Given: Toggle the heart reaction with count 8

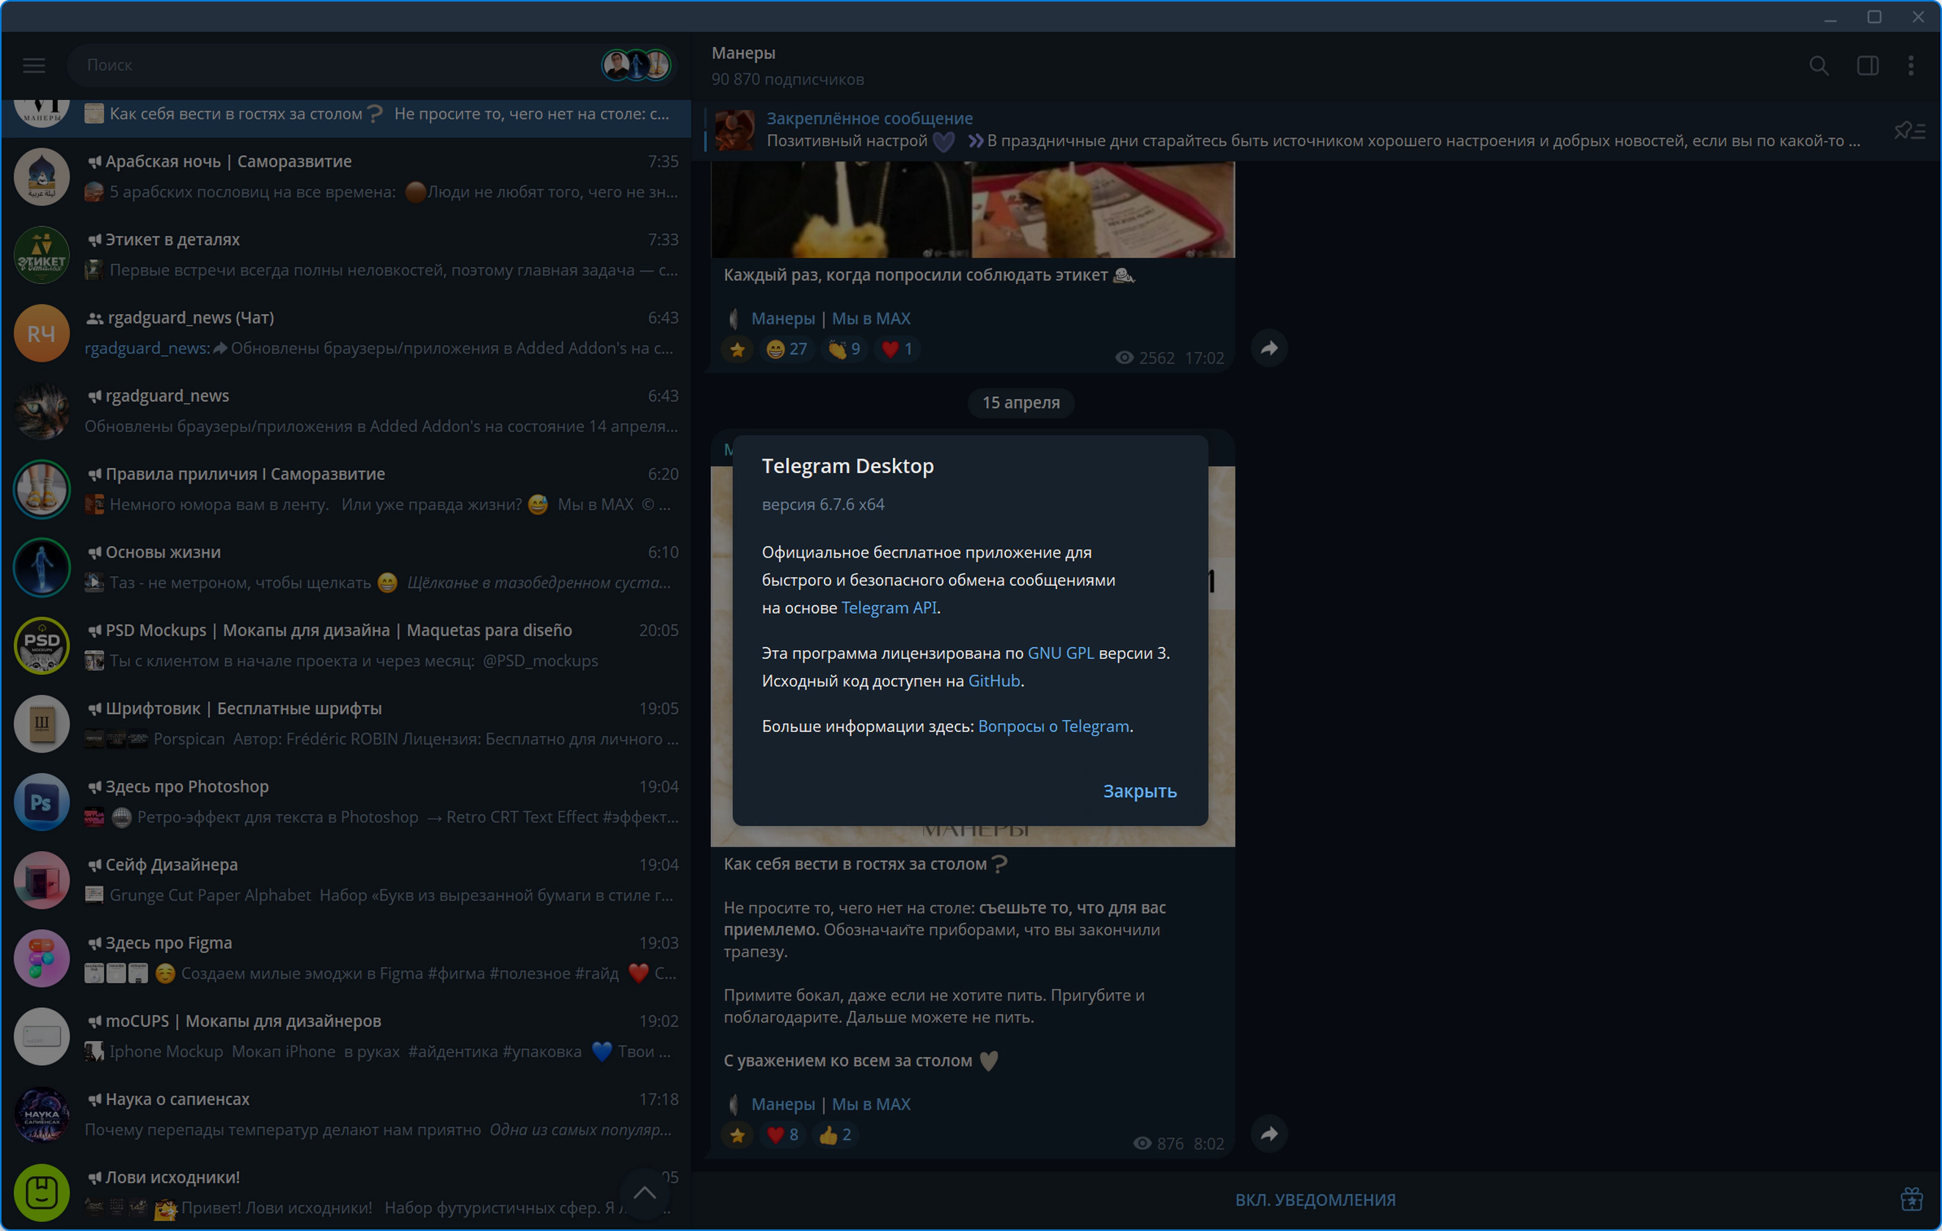Looking at the screenshot, I should (782, 1135).
